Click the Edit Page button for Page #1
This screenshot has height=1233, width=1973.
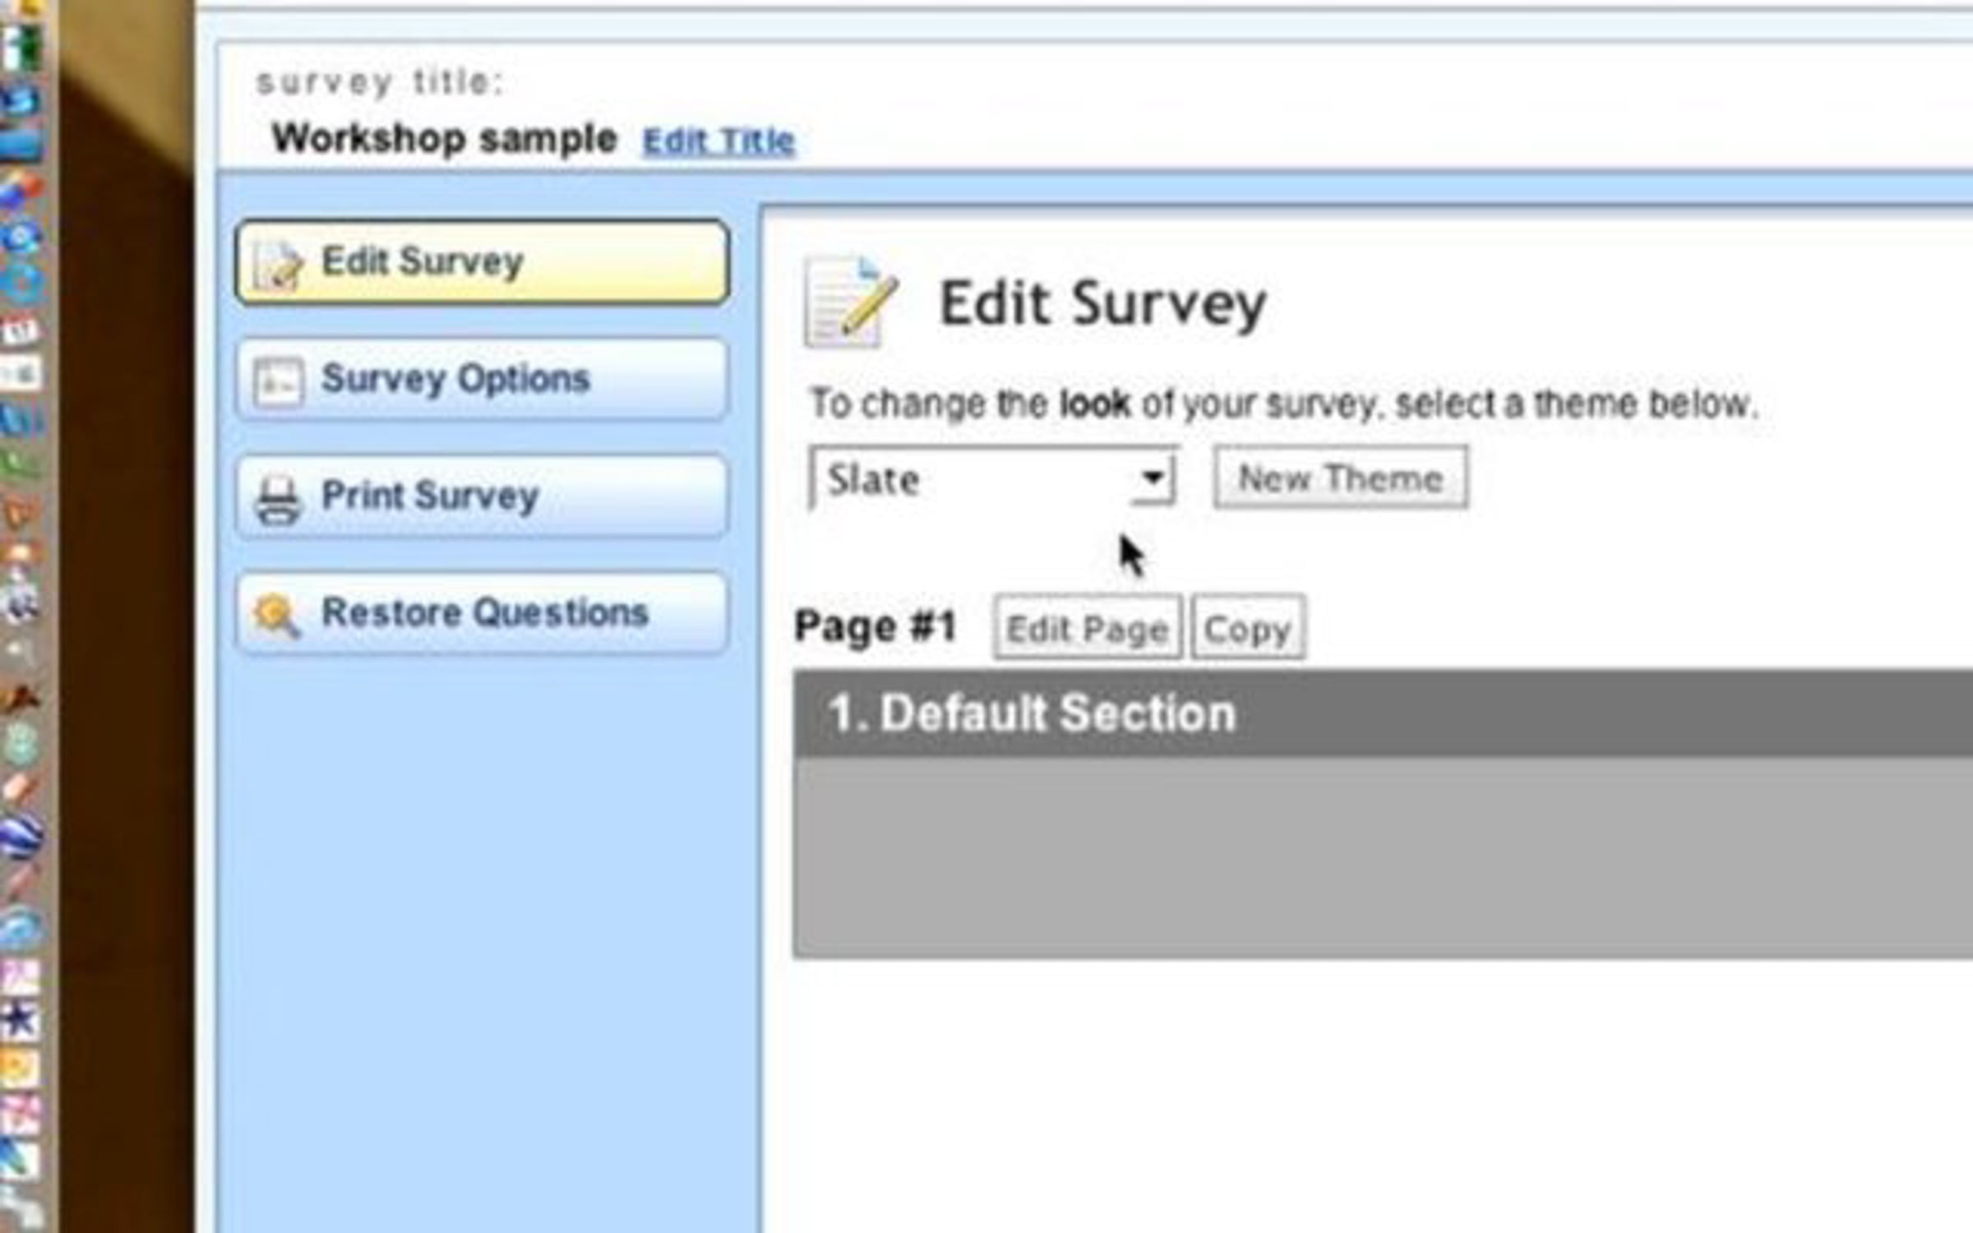pos(1087,629)
